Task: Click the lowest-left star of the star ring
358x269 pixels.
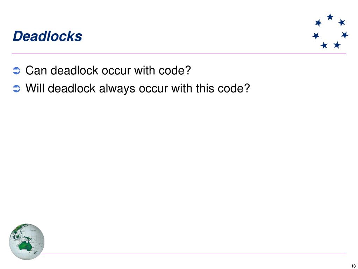Action: pyautogui.click(x=324, y=46)
